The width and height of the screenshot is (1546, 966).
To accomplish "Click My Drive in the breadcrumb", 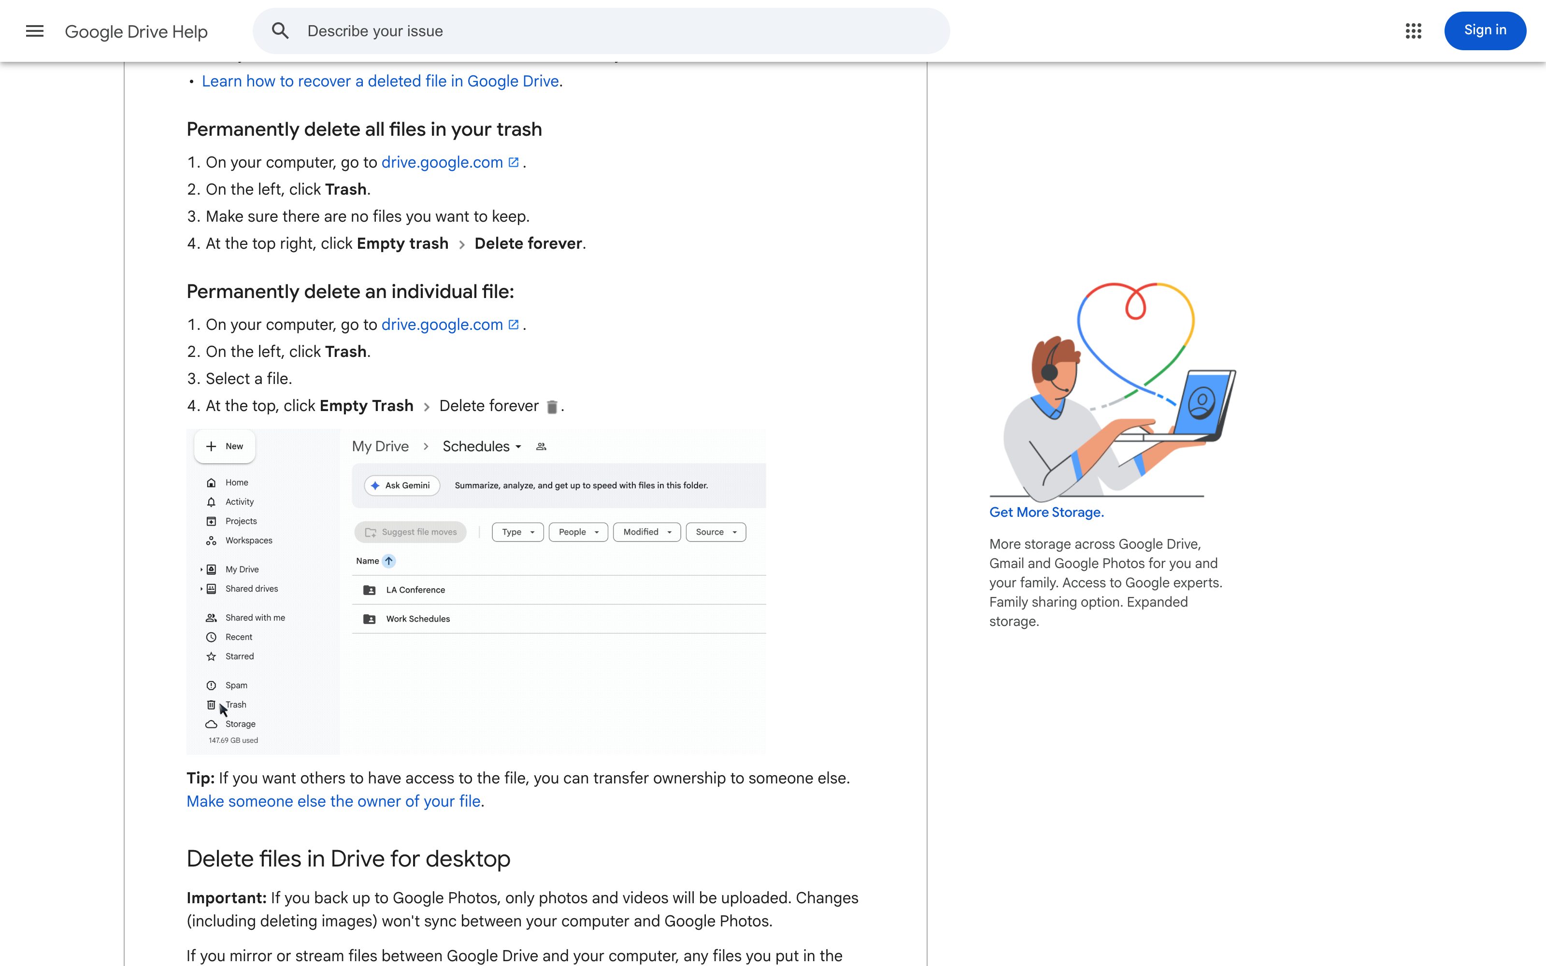I will [380, 446].
